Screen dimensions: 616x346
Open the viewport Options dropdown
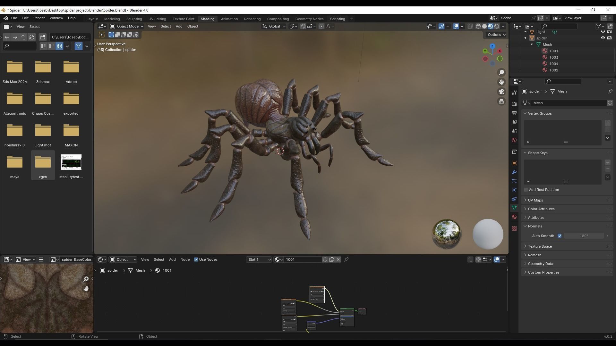(x=497, y=35)
